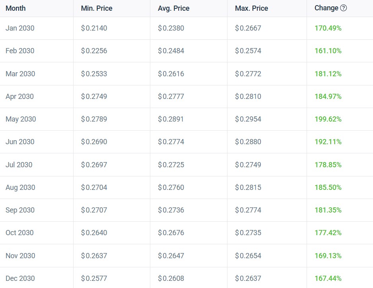Click the 170.49% change for Jan 2030
The height and width of the screenshot is (288, 373).
tap(327, 28)
